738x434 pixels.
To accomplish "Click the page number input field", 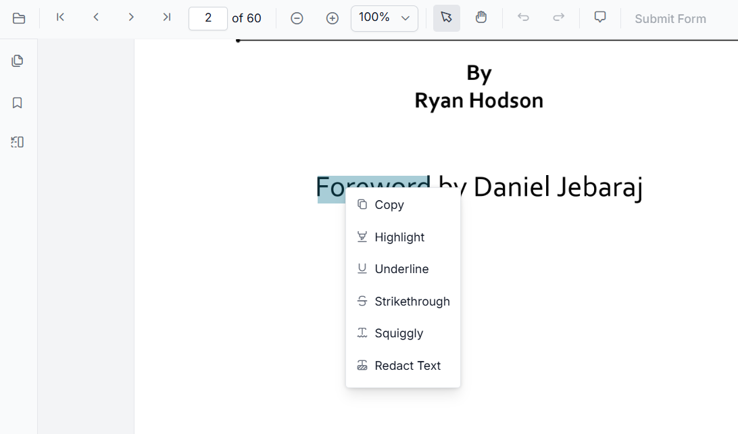I will click(207, 18).
